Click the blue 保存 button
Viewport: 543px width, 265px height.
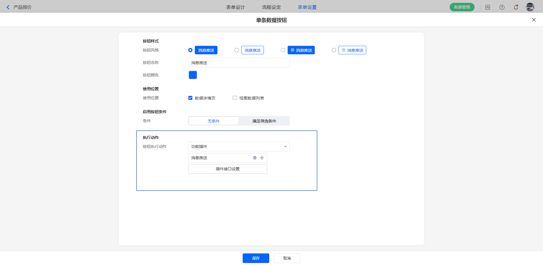click(256, 258)
